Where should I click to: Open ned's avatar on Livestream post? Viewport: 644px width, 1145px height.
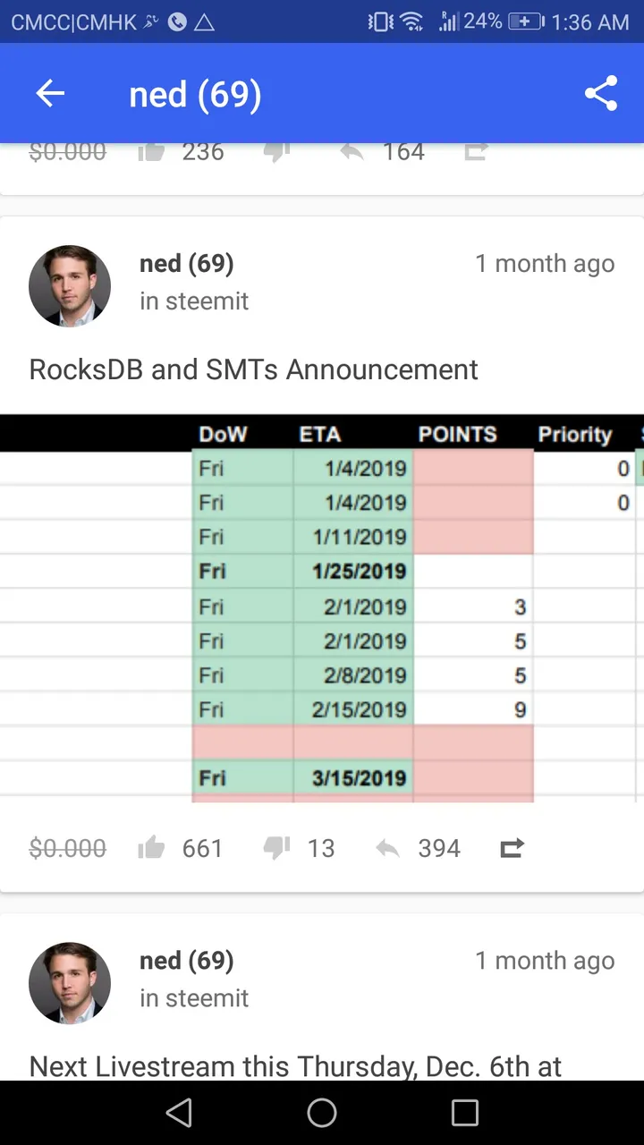click(x=70, y=982)
